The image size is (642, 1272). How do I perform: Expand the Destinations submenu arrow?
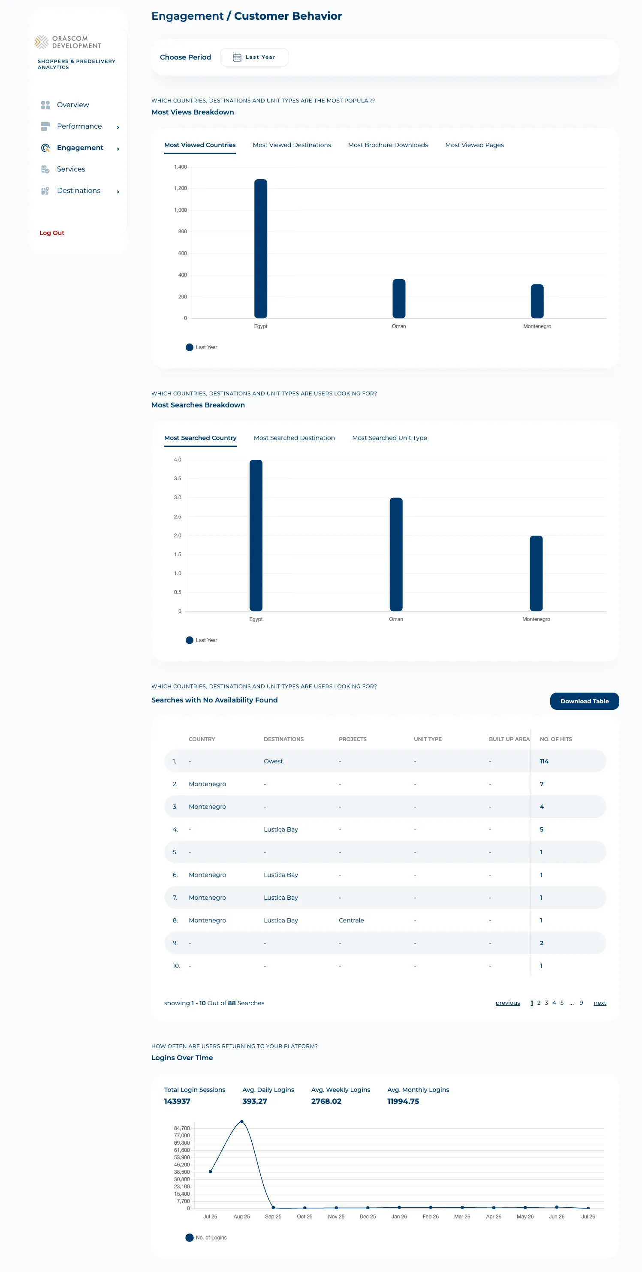coord(118,192)
